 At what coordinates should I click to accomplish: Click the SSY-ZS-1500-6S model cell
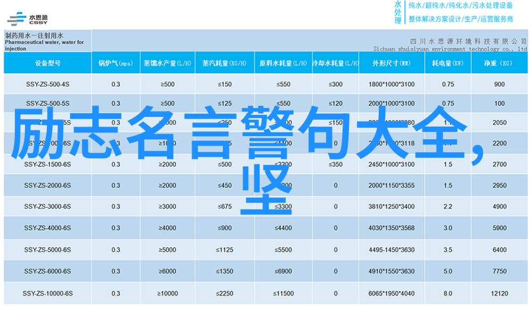pos(47,164)
